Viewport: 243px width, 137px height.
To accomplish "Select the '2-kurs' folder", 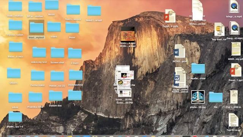I will click(75, 53).
